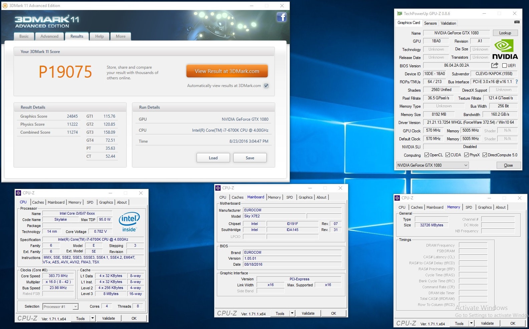Screen dimensions: 529x329
Task: Click the Lookup button in GPU-Z
Action: [505, 33]
